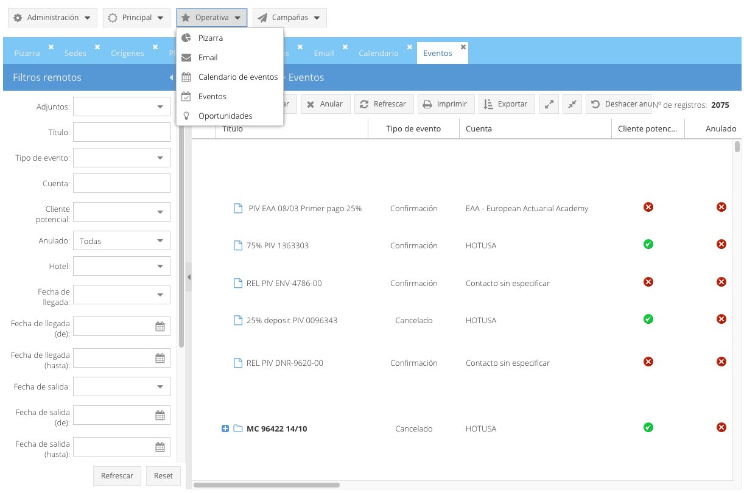This screenshot has width=744, height=493.
Task: Click the folder icon of MC 96422 14/10
Action: tap(238, 428)
